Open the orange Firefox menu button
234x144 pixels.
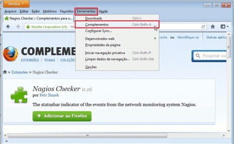16,4
